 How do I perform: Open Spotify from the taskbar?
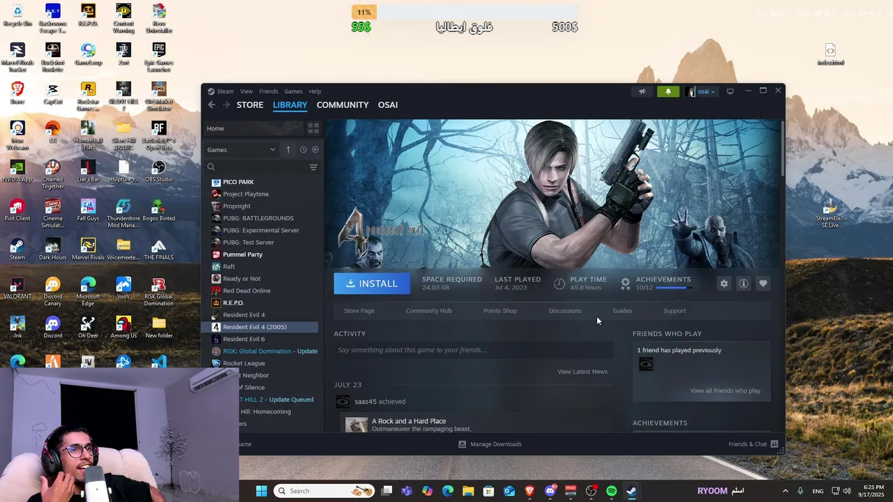[612, 491]
